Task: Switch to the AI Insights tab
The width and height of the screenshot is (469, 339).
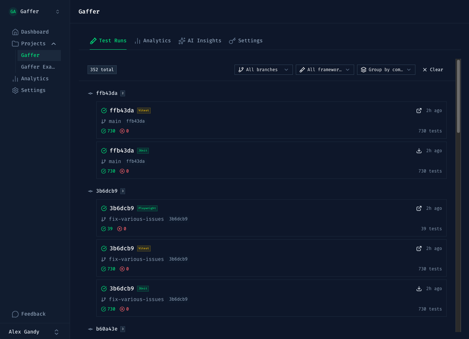Action: (200, 41)
